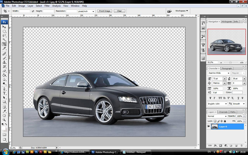Select the Clone Stamp tool
Viewport: 248px width, 155px height.
pos(4,62)
